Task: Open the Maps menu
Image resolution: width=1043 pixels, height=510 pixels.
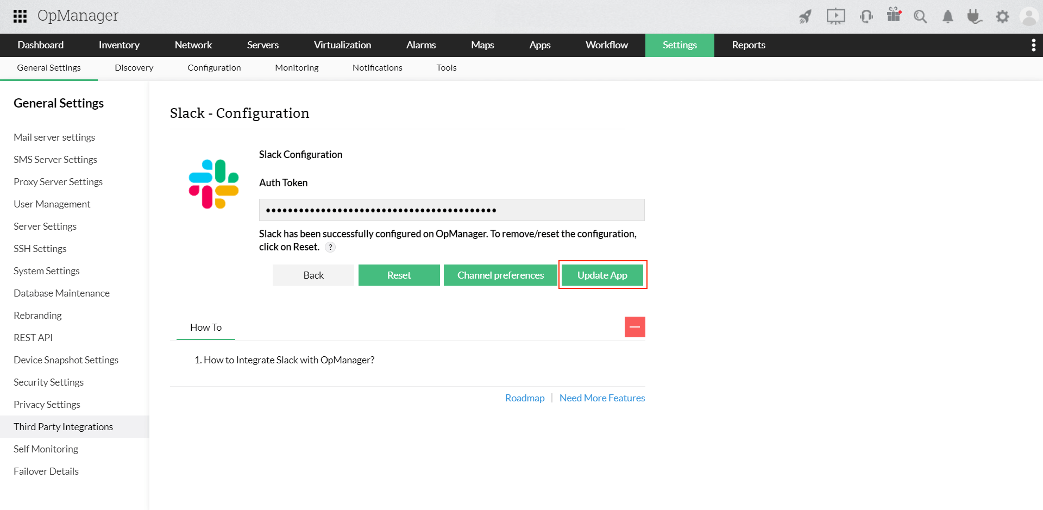Action: point(482,45)
